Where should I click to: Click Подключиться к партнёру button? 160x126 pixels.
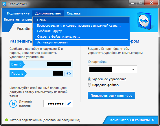[x=111, y=96]
